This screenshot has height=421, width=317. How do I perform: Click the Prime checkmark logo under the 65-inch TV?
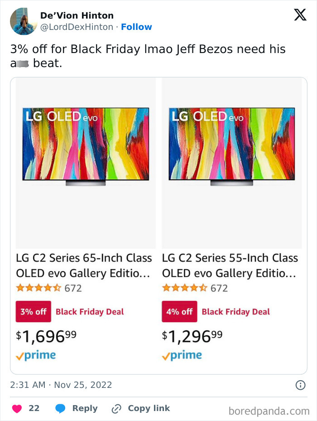coord(36,355)
